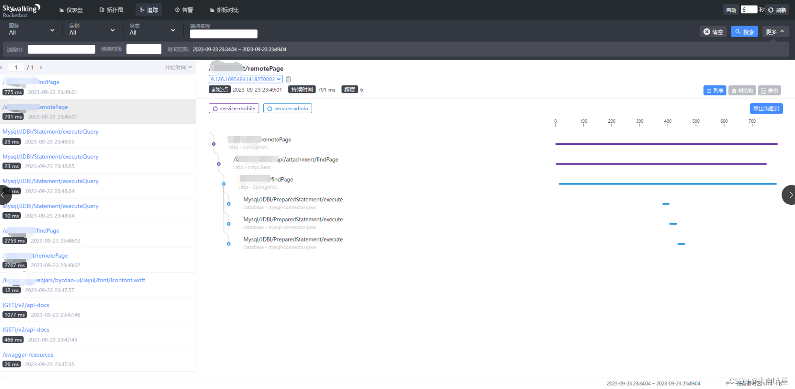Viewport: 795px width, 389px height.
Task: Open the 时间范围 time range picker
Action: 239,49
